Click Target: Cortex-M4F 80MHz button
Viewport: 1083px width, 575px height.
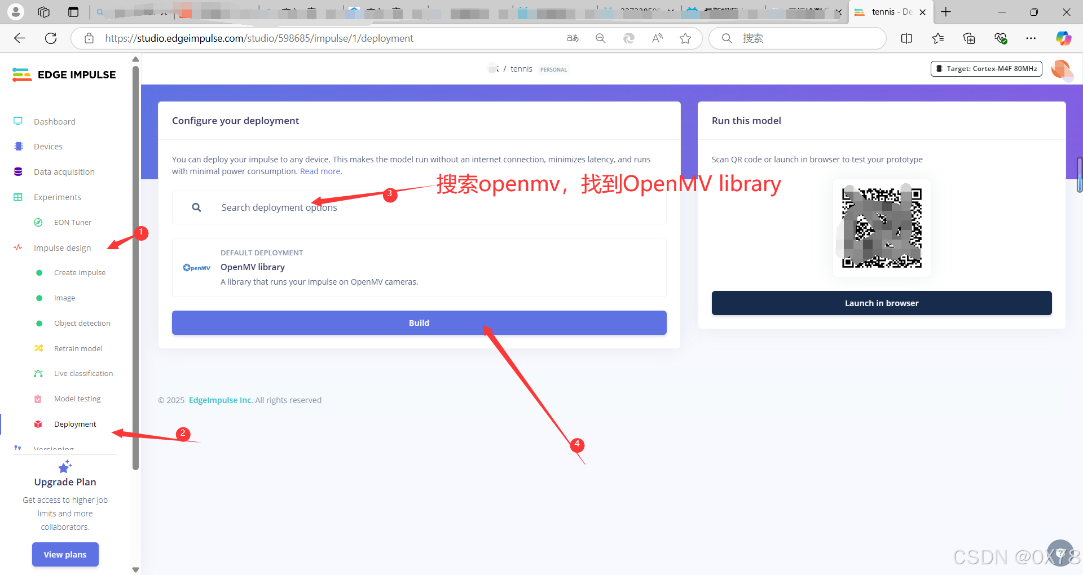point(986,69)
